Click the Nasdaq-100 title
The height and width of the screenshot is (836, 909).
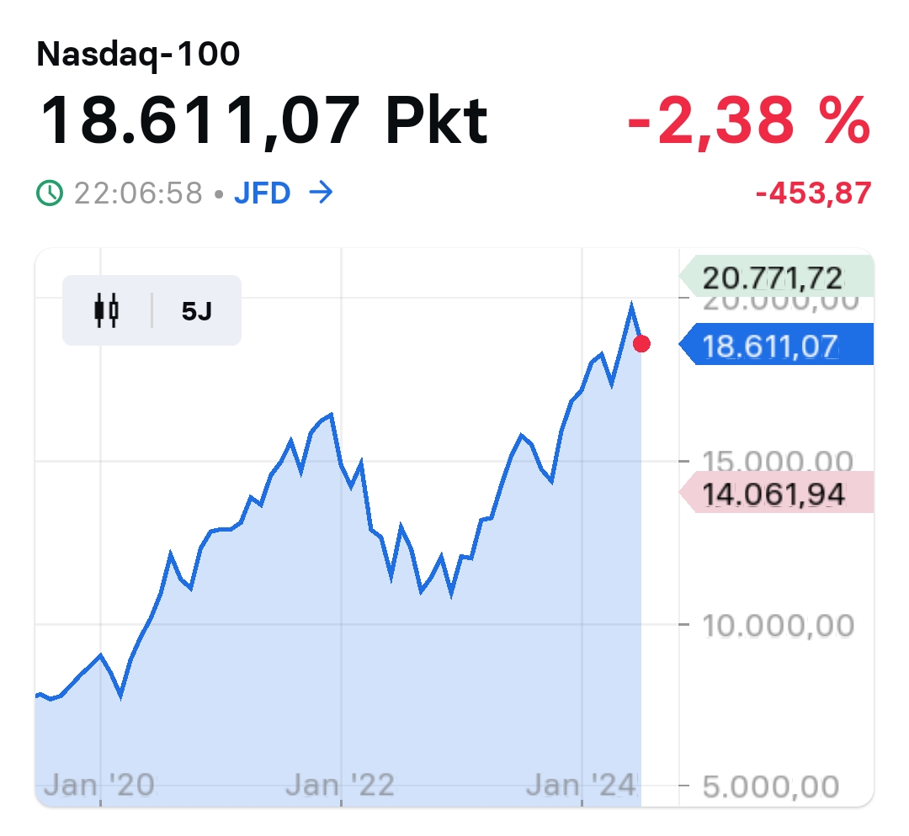(138, 55)
